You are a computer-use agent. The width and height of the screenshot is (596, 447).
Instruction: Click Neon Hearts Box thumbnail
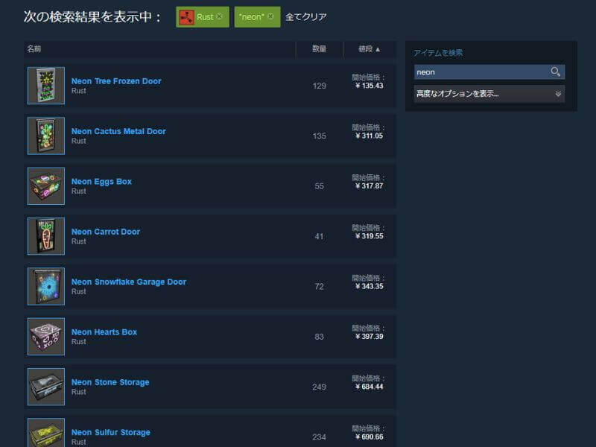[x=46, y=337]
